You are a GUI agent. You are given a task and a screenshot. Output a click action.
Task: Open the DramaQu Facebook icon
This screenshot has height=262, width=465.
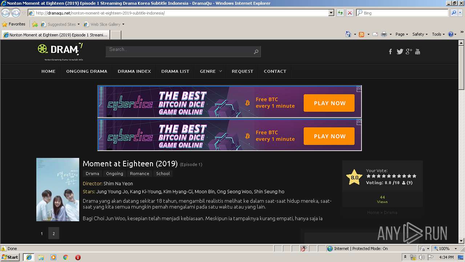pos(391,52)
